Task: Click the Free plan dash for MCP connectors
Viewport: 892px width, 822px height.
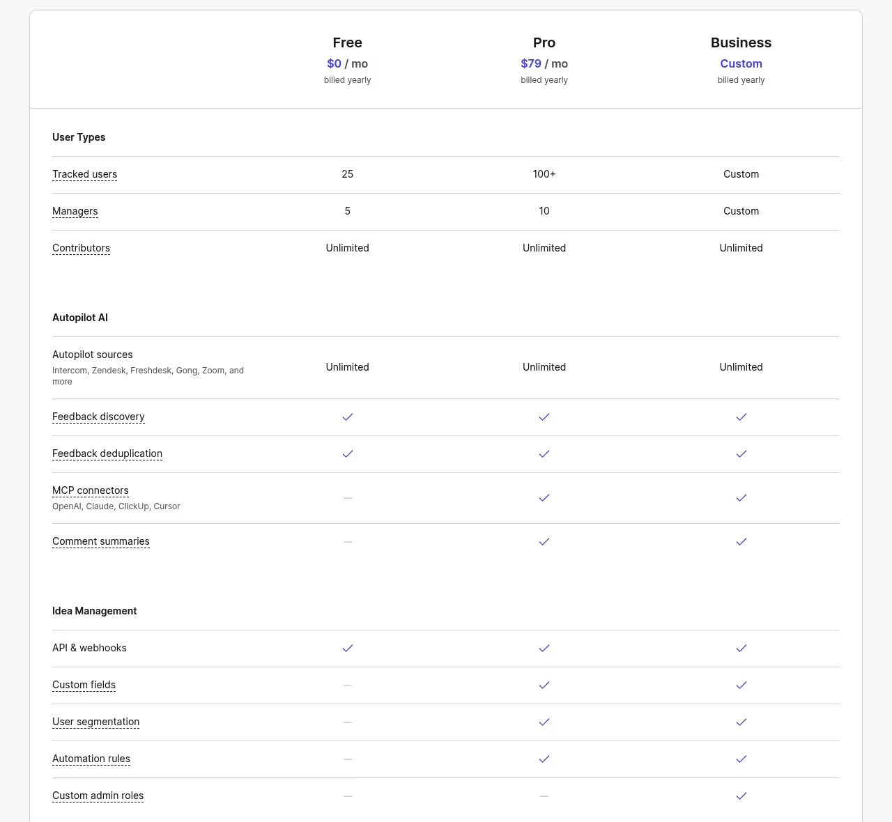Action: 348,498
